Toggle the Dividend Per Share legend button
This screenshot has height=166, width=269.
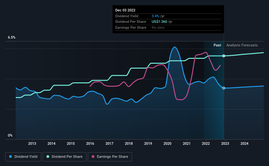pyautogui.click(x=65, y=157)
